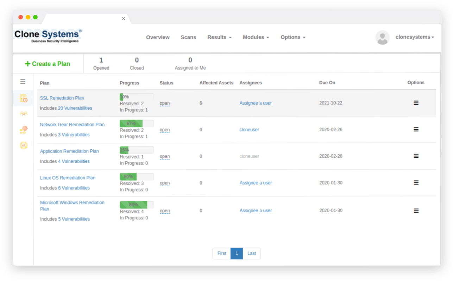The width and height of the screenshot is (454, 284).
Task: Open the sidebar hamburger menu icon
Action: (23, 82)
